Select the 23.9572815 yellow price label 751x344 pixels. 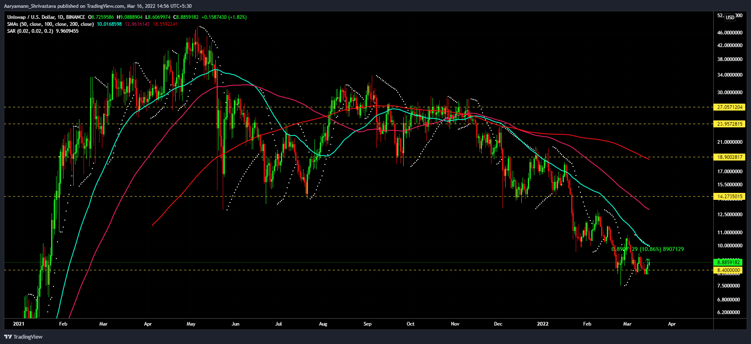[729, 124]
